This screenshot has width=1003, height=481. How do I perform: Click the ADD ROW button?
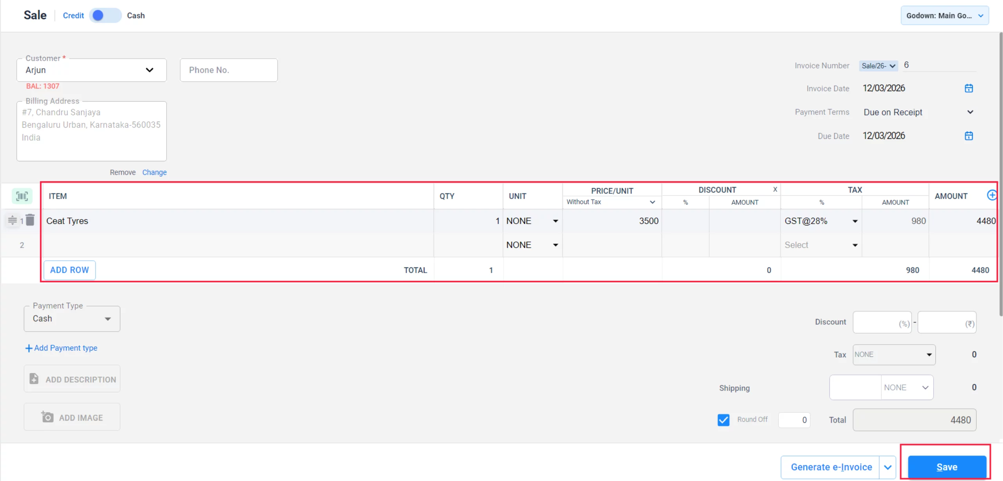(69, 270)
